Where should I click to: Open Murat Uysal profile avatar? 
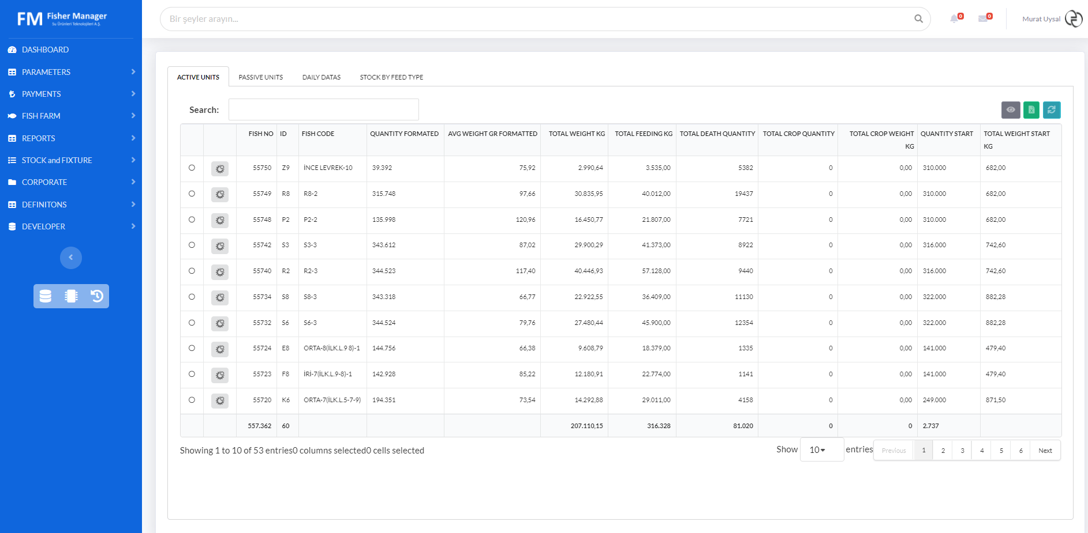[1074, 19]
